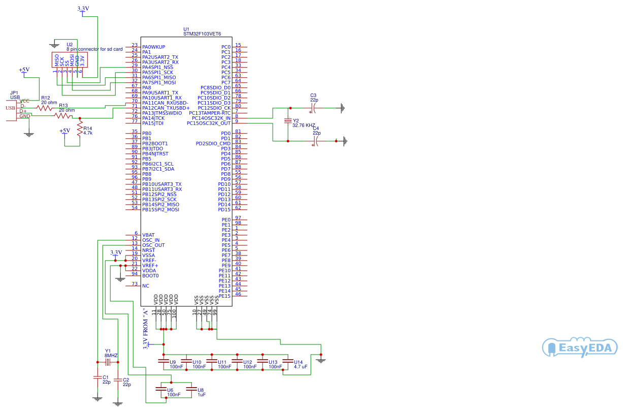The image size is (623, 411).
Task: Click the EasyEDA logo watermark
Action: [580, 347]
